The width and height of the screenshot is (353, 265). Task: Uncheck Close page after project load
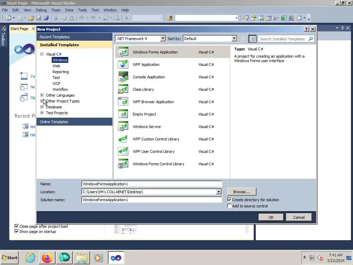(17, 226)
